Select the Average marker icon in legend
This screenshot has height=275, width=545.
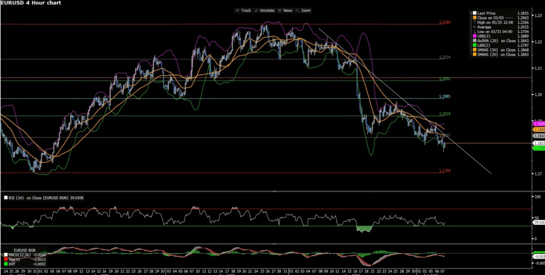475,27
